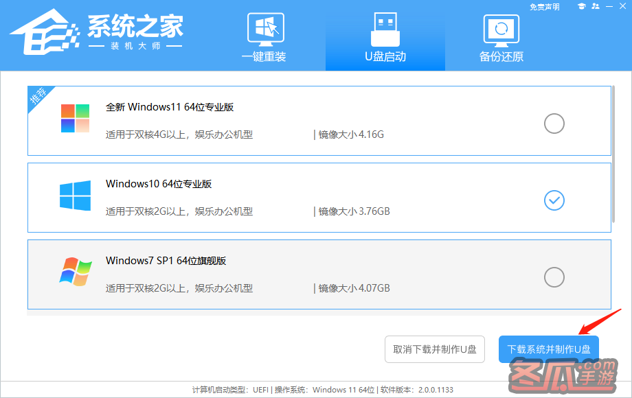Click the users icon in title bar

coord(596,6)
